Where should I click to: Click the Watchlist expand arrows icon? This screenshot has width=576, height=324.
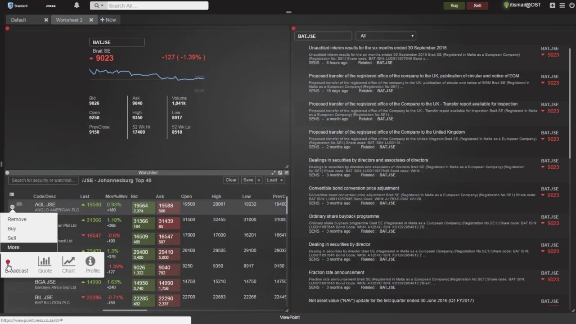[x=273, y=173]
